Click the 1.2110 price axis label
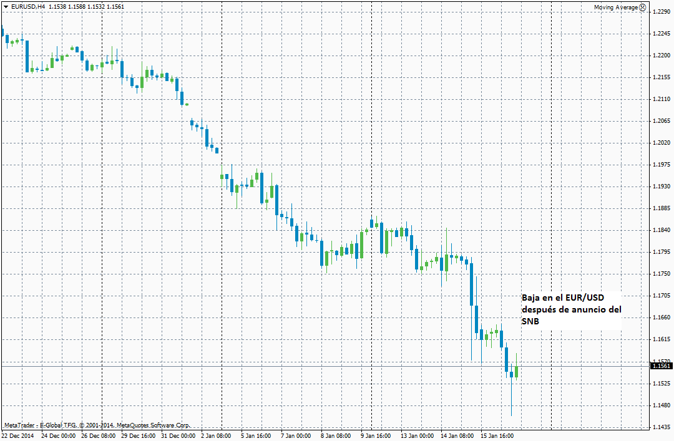674x441 pixels. [661, 99]
